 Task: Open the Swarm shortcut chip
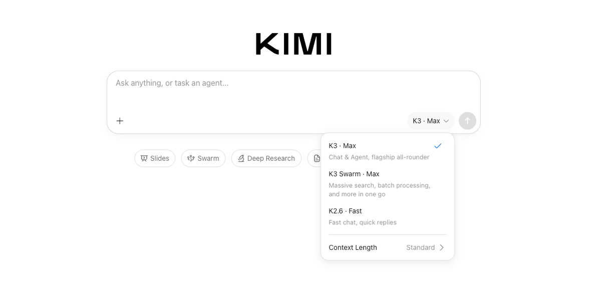point(203,158)
